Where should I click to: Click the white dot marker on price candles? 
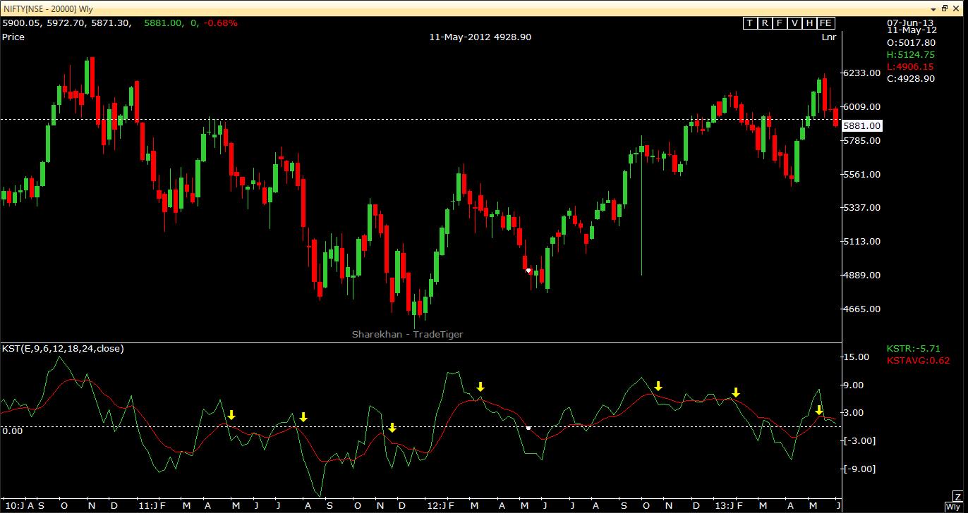pyautogui.click(x=528, y=271)
